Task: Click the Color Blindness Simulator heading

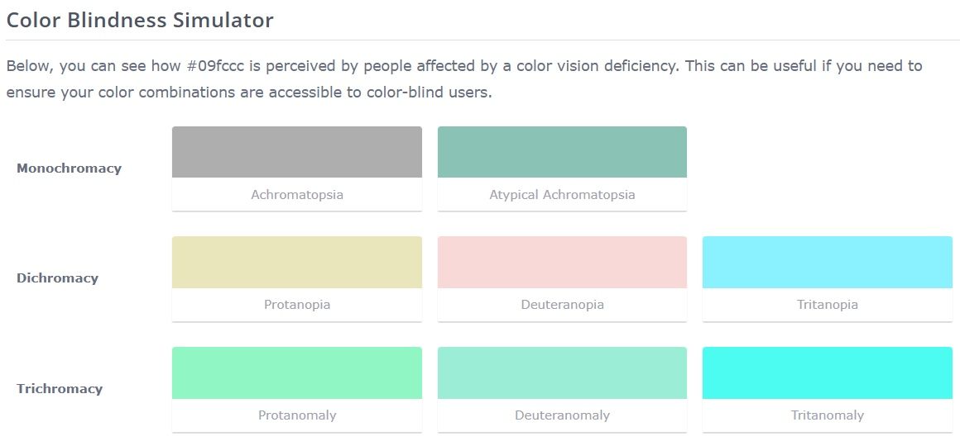Action: 140,21
